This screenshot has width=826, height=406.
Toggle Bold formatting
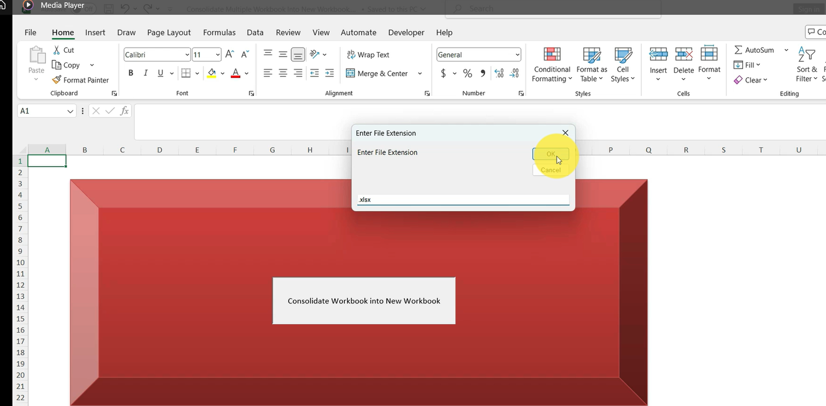(x=131, y=73)
